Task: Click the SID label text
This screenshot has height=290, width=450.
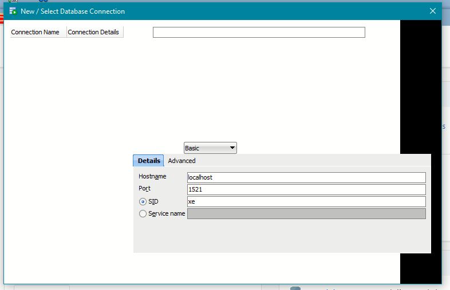Action: click(x=153, y=201)
